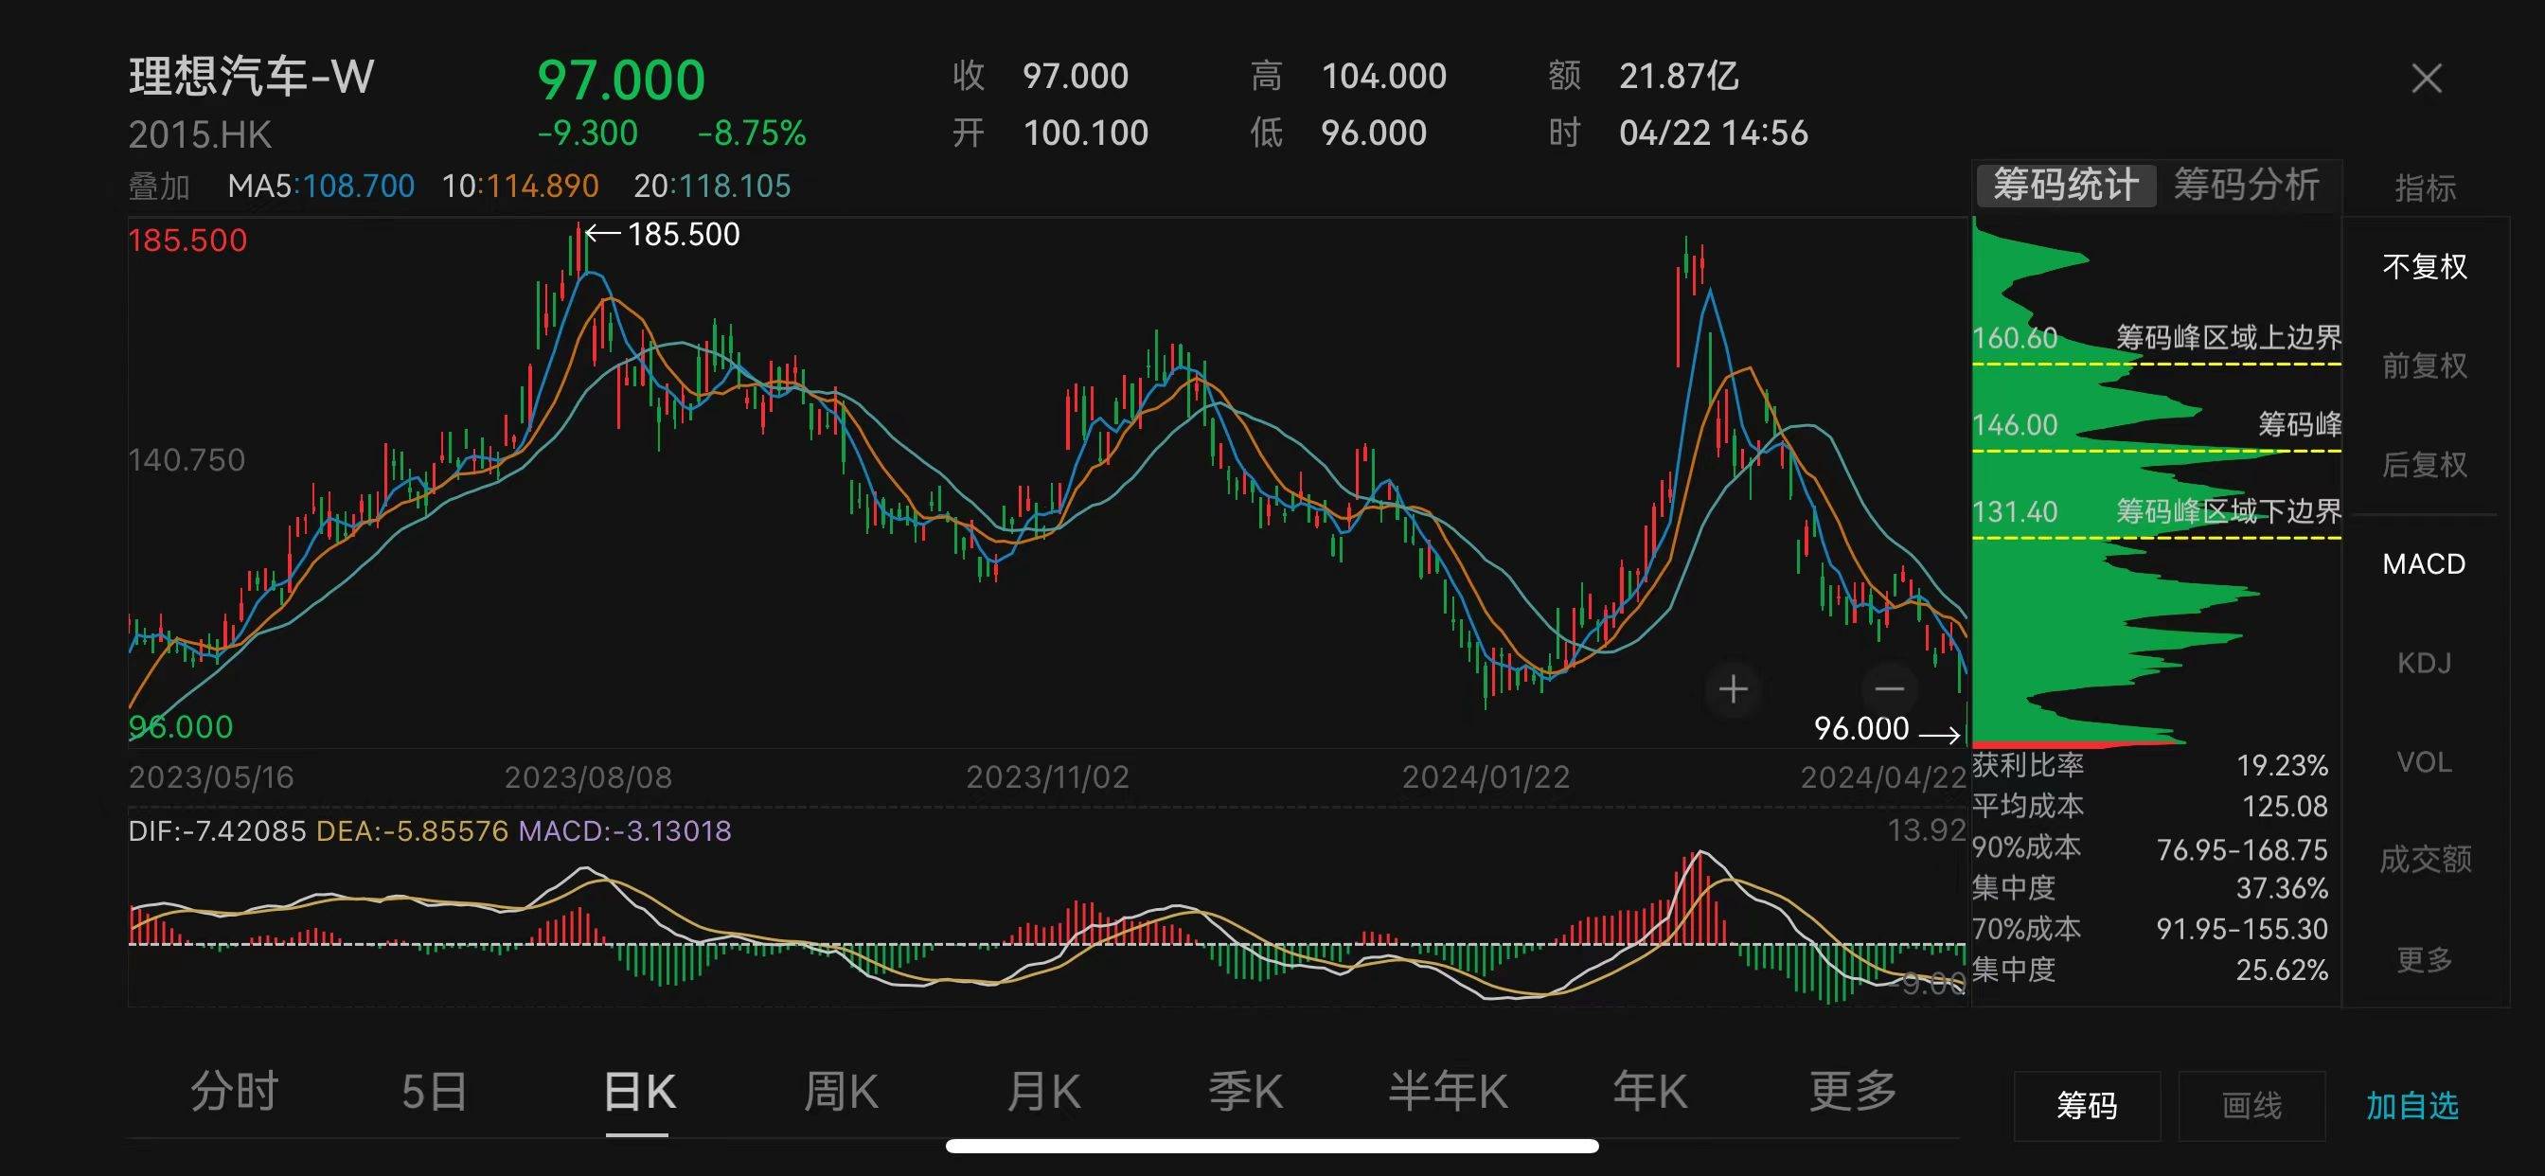Select the 月K monthly candlestick tab

1043,1092
